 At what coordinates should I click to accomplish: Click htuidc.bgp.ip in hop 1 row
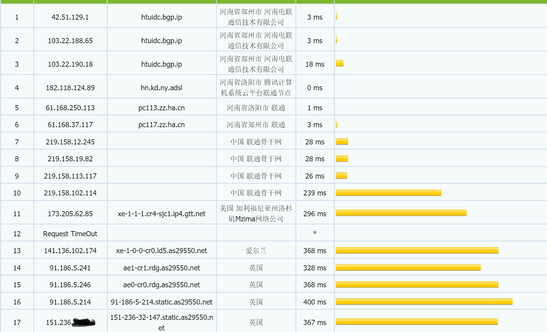click(x=162, y=17)
